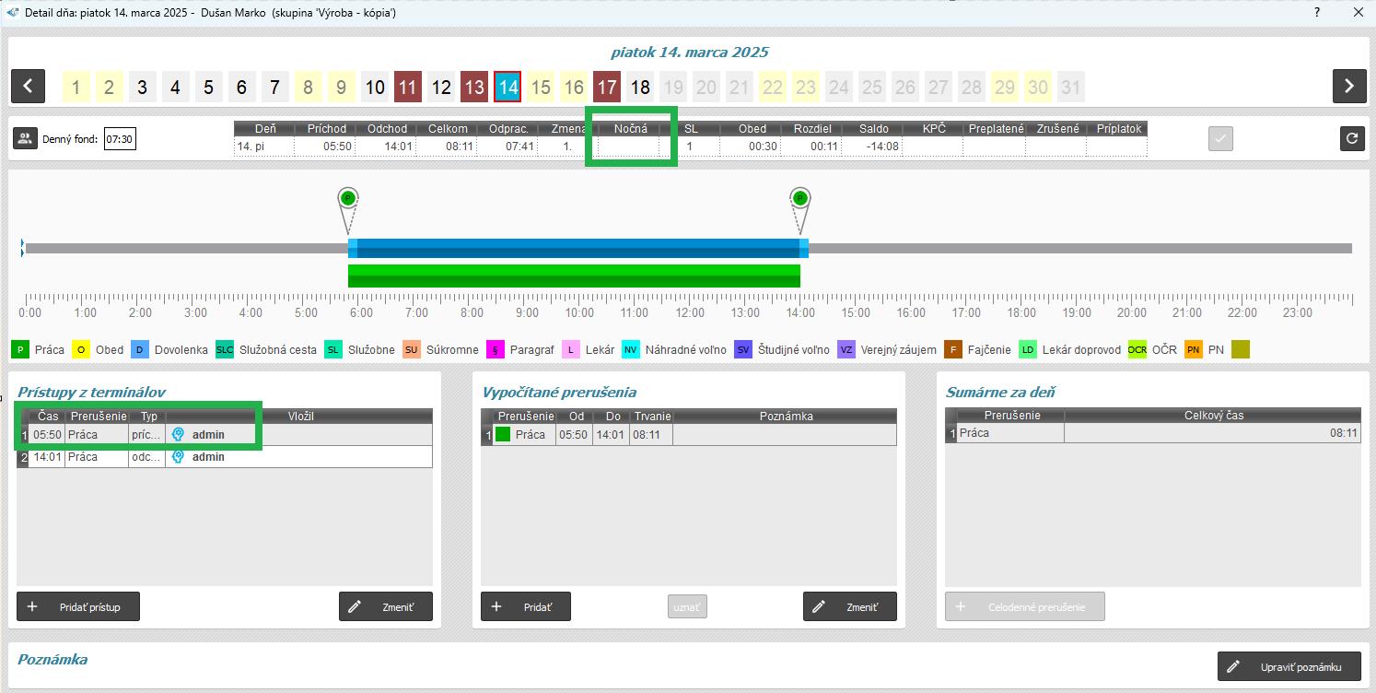Click the yellow Obed legend swatch
The width and height of the screenshot is (1376, 693).
point(81,350)
